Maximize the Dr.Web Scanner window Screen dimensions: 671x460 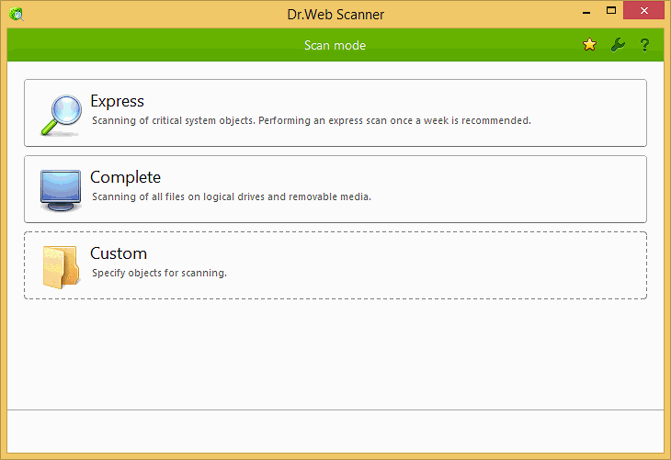pos(611,11)
